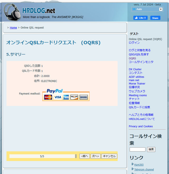Open the Telegram channel link
Viewport: 169px width, 174px height.
(x=144, y=170)
